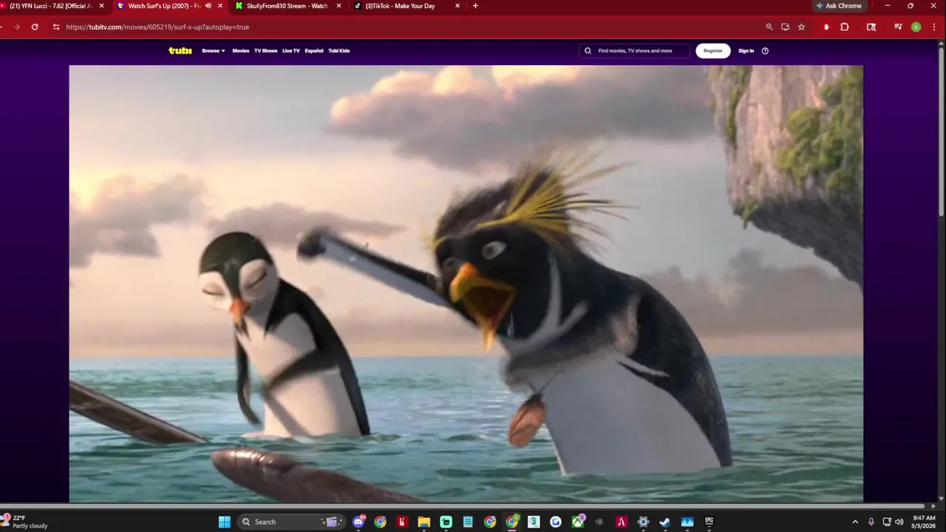
Task: Click the Ask Chrome button
Action: 839,6
